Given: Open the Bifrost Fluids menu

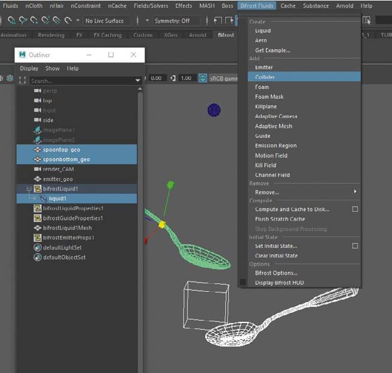Looking at the screenshot, I should coord(257,5).
